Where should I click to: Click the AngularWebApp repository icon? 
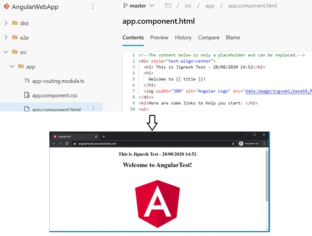click(7, 7)
